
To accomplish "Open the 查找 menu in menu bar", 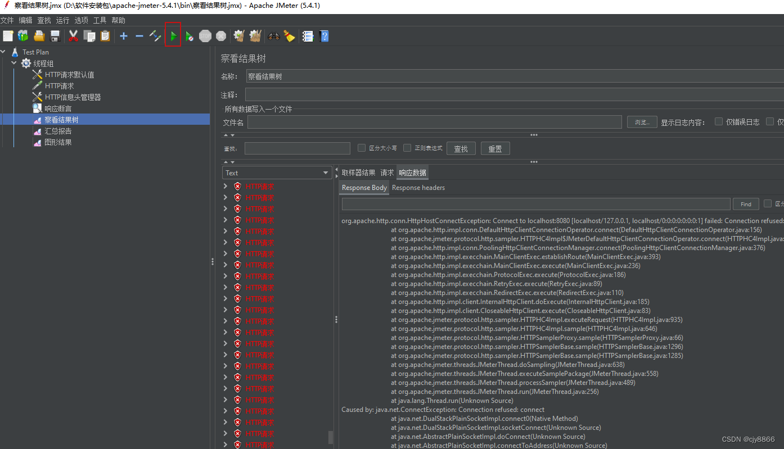I will pyautogui.click(x=44, y=20).
